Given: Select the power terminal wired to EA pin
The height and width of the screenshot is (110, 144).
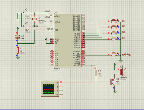Looking at the screenshot, I should click(x=46, y=39).
